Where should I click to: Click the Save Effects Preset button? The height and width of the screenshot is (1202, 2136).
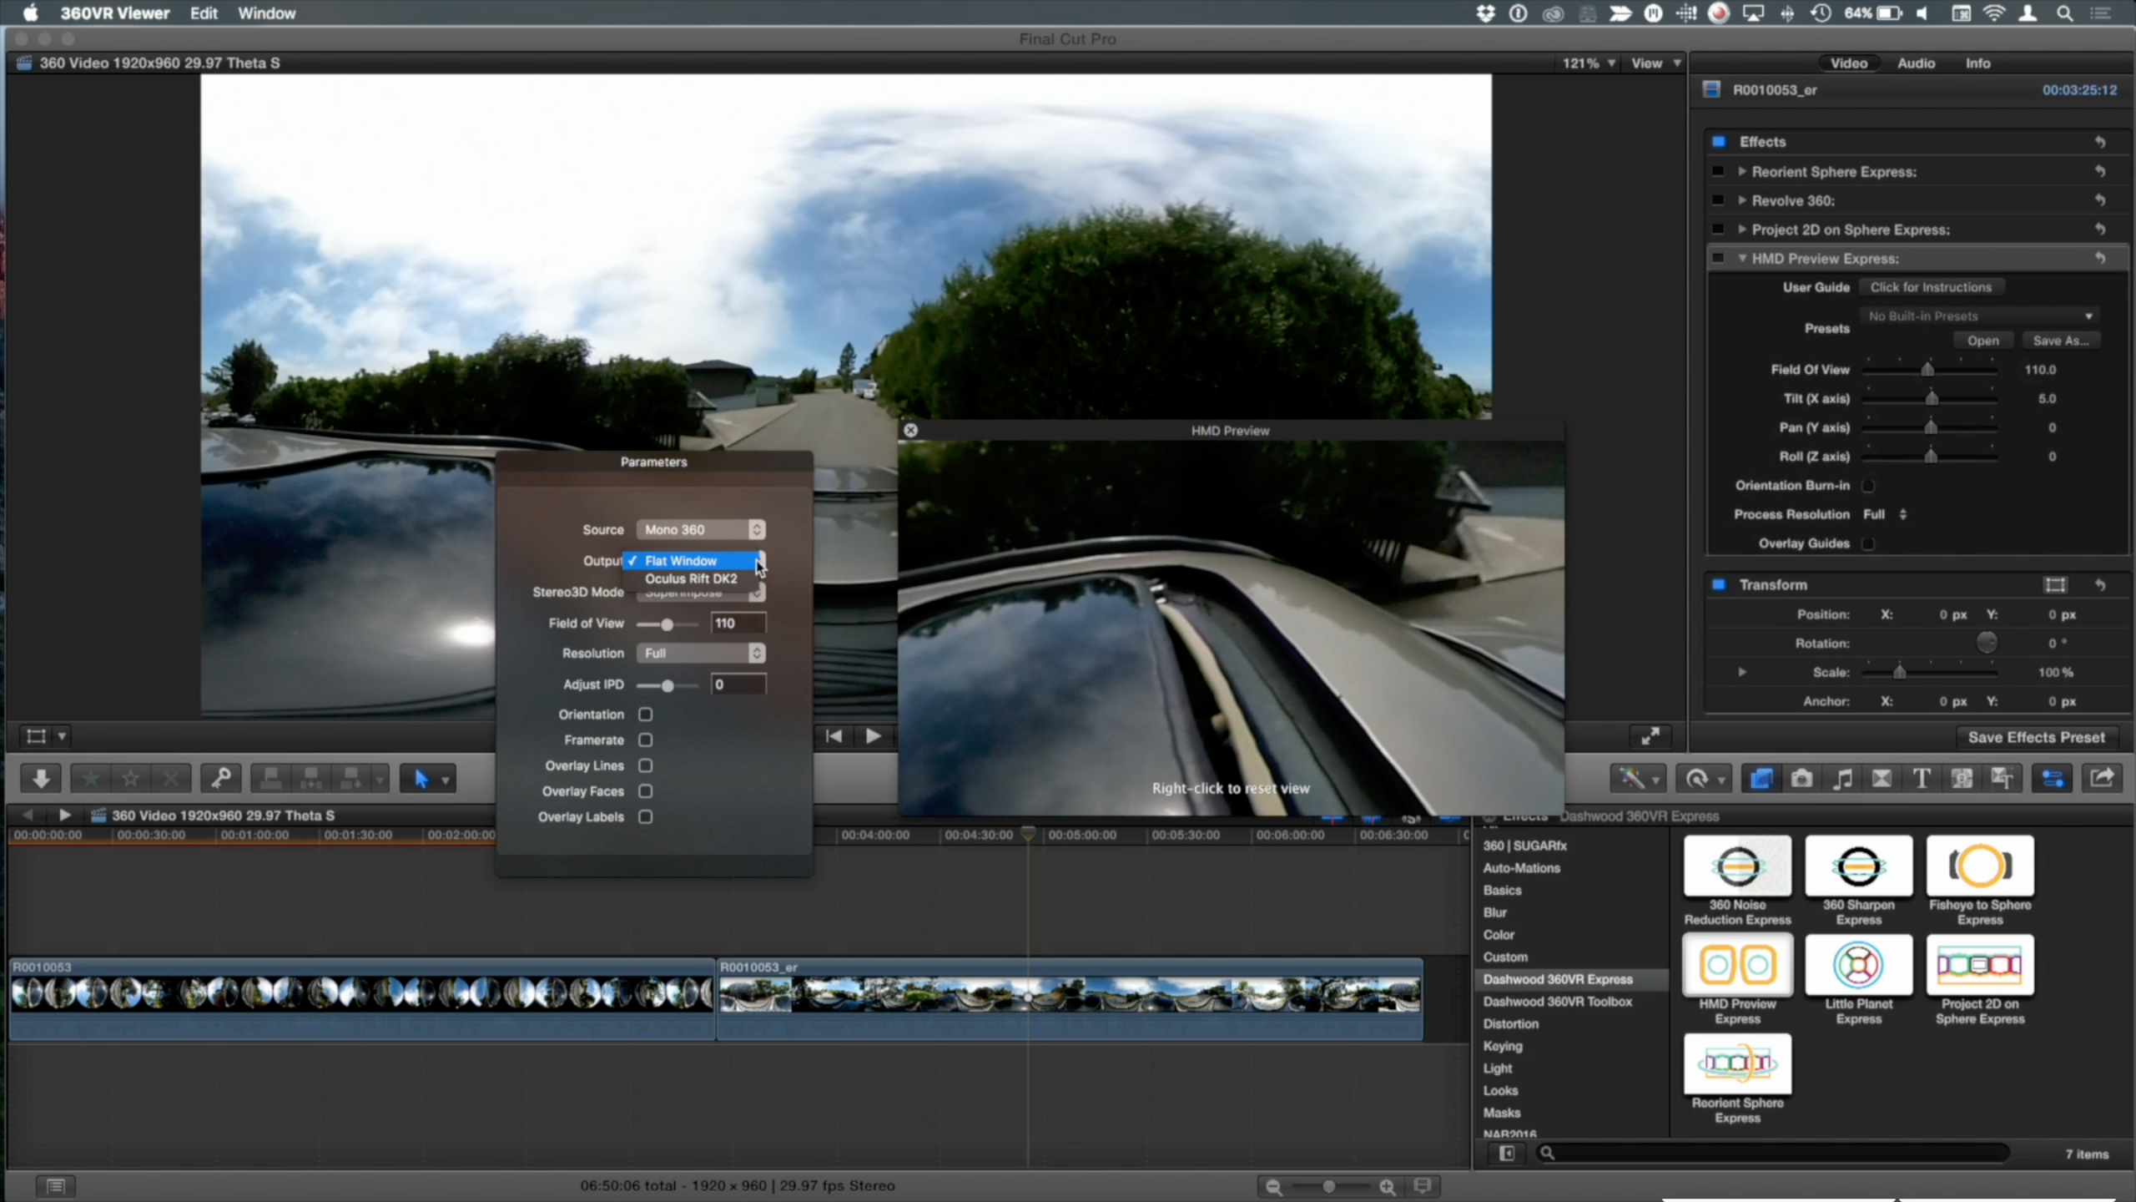2036,737
